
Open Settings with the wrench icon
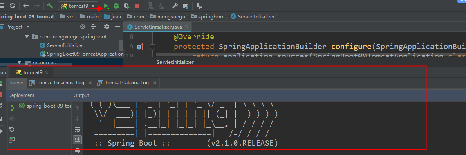point(175,6)
